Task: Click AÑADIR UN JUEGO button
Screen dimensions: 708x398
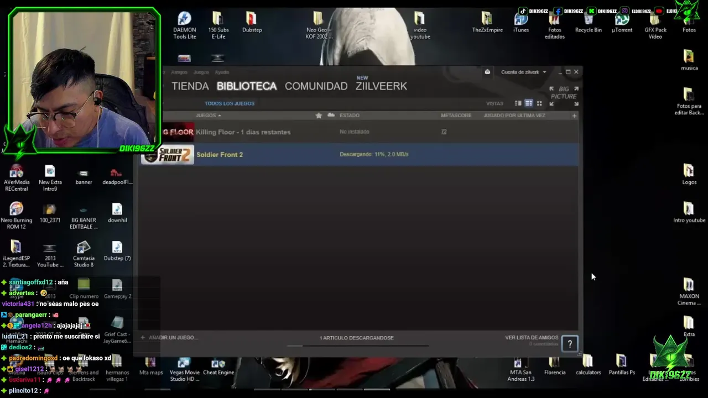Action: 168,337
